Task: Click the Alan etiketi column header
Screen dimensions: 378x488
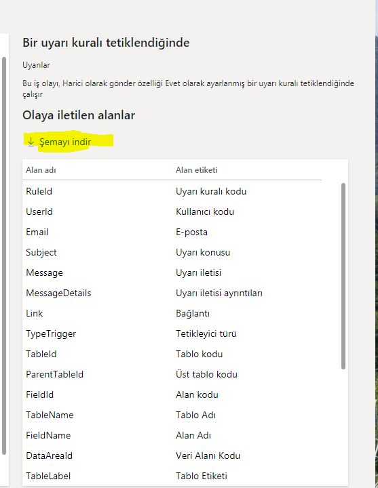Action: pos(196,170)
